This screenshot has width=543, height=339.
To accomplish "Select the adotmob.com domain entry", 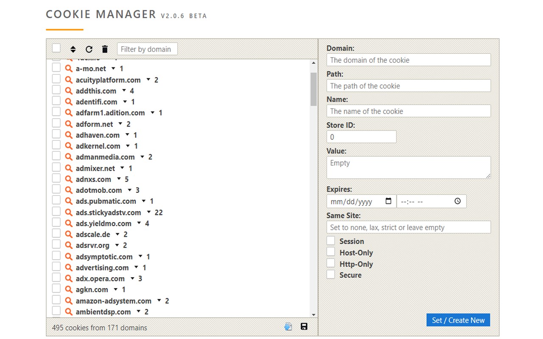I will (99, 190).
